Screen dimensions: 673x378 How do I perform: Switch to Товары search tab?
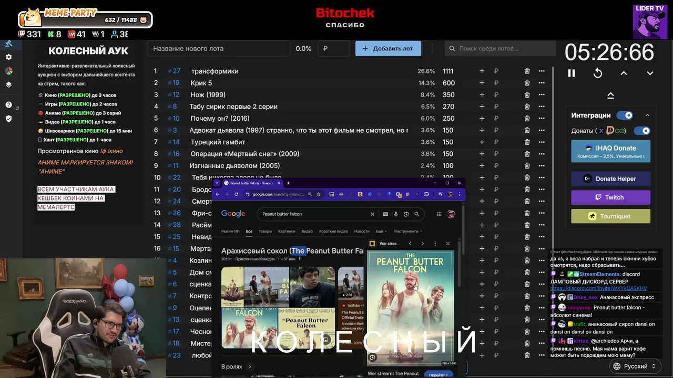[266, 231]
